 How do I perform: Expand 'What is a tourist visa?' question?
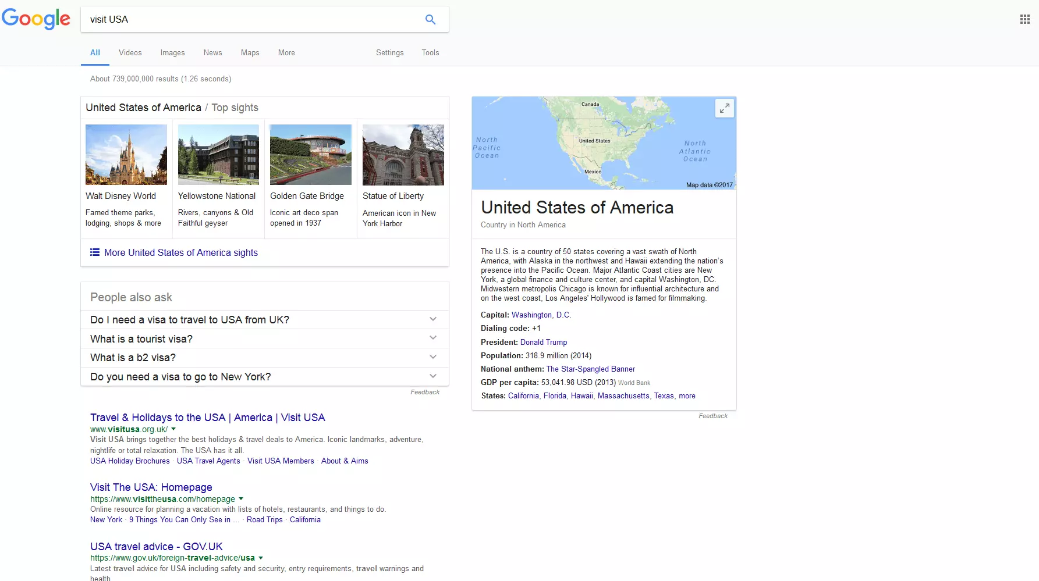click(x=265, y=338)
